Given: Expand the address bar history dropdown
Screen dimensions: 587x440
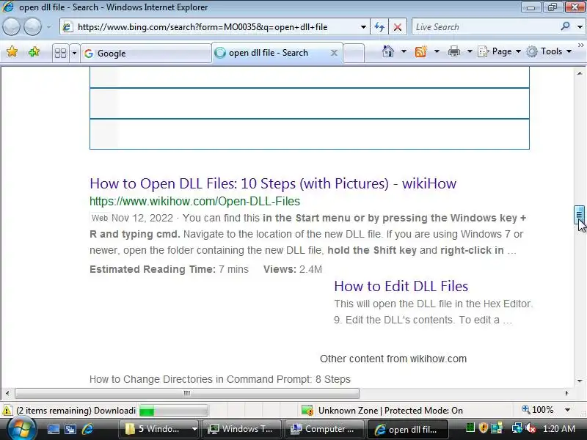Looking at the screenshot, I should coord(363,27).
